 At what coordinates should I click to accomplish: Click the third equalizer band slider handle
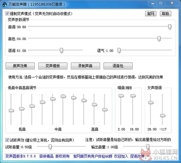(32, 106)
